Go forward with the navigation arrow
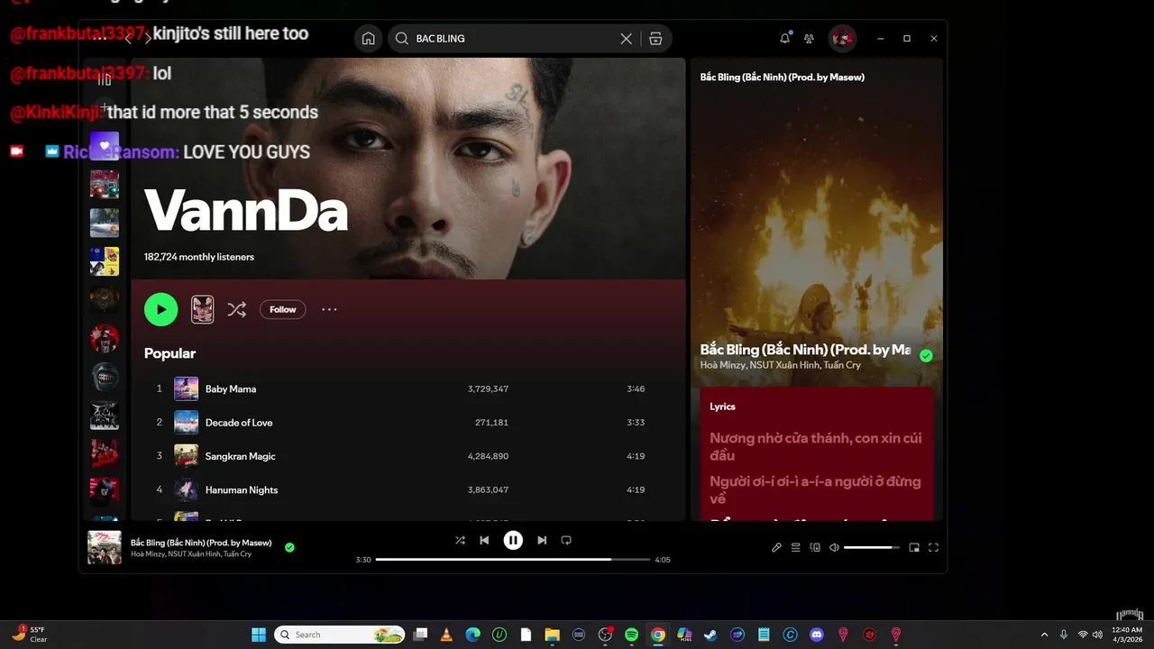This screenshot has width=1154, height=649. [x=148, y=39]
